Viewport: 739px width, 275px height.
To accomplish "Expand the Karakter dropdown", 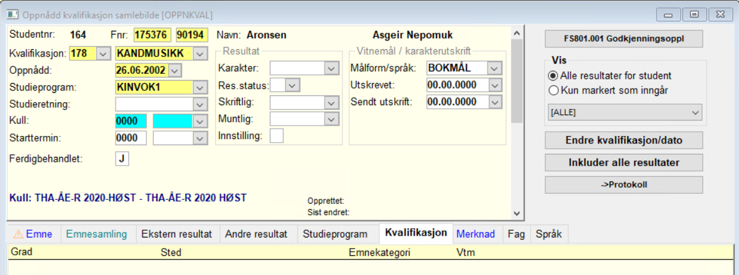I will [x=331, y=68].
